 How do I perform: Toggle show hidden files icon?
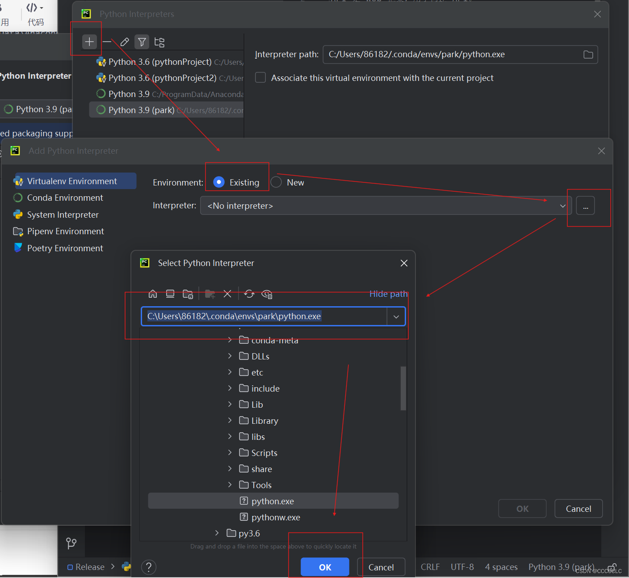point(267,294)
